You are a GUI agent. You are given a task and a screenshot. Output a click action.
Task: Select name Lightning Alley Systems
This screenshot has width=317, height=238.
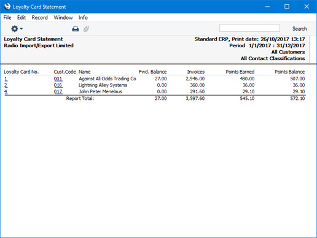pos(103,85)
